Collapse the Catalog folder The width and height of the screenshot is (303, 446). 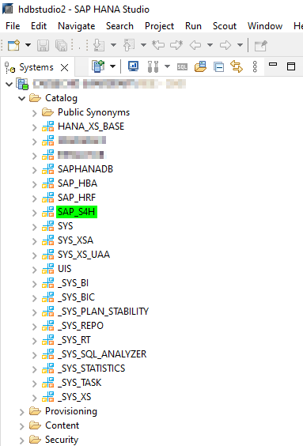[x=21, y=99]
